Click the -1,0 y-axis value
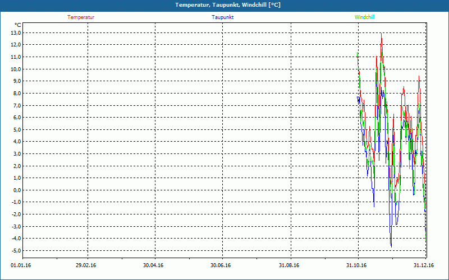 (16, 202)
